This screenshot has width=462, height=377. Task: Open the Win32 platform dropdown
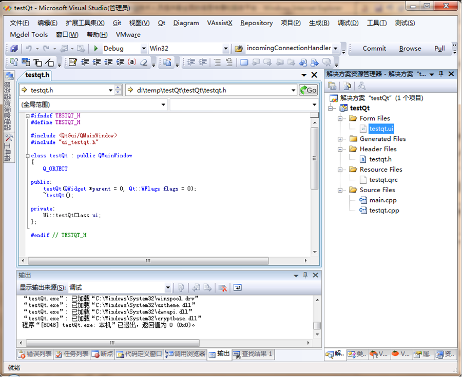tap(225, 49)
